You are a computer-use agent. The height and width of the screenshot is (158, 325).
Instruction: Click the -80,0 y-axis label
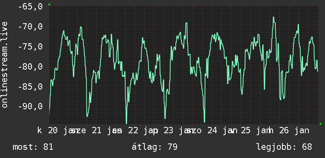click(30, 67)
